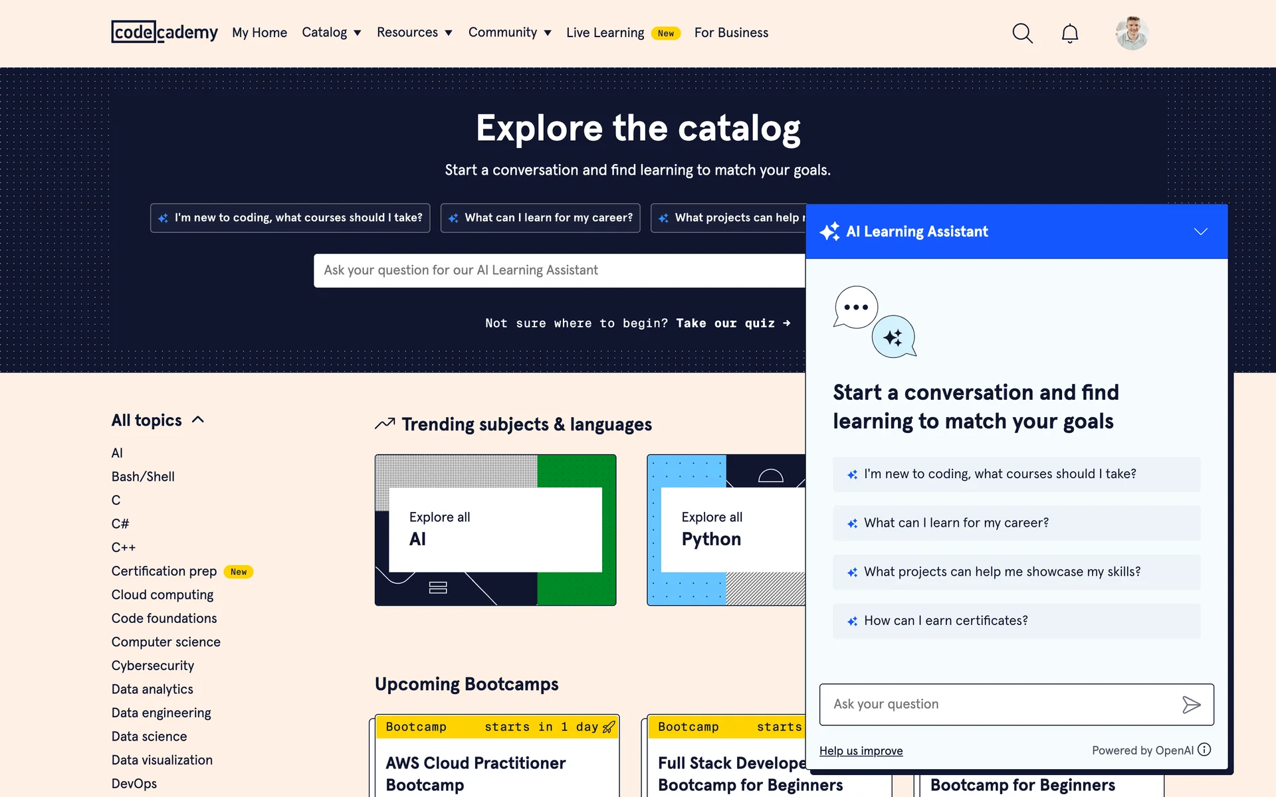Open the For Business menu item
1276x797 pixels.
pos(731,33)
